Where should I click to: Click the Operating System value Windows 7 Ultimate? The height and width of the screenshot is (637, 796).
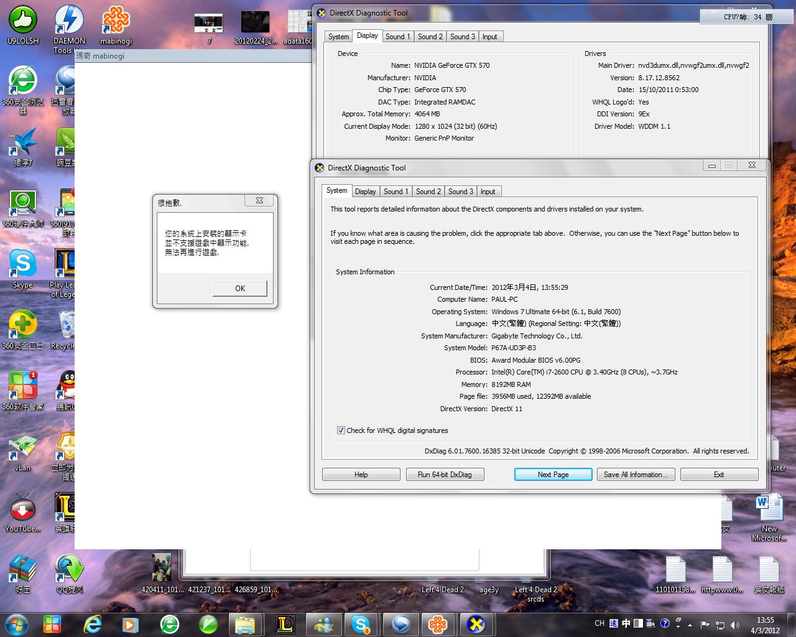pos(556,312)
